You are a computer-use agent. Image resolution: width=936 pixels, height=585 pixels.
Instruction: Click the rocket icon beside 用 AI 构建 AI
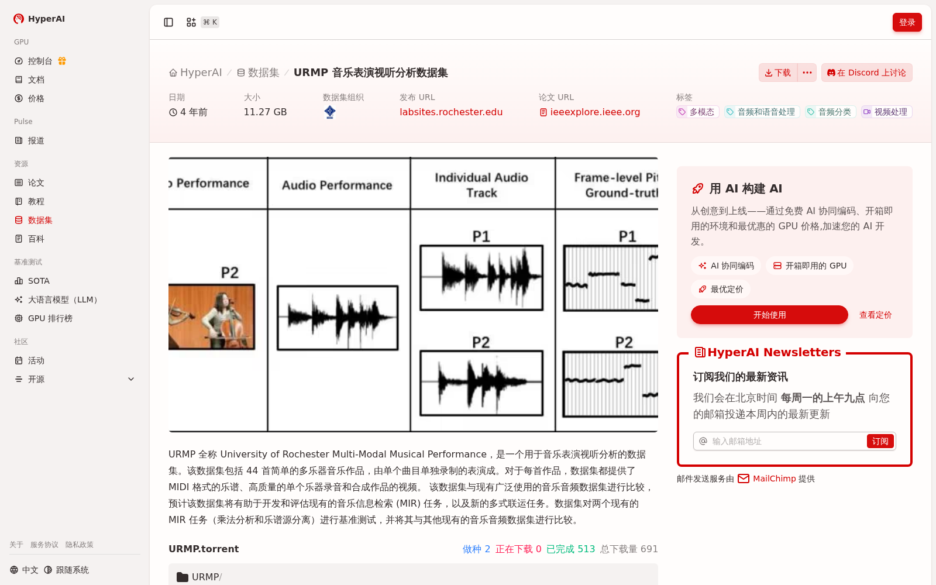pyautogui.click(x=697, y=188)
